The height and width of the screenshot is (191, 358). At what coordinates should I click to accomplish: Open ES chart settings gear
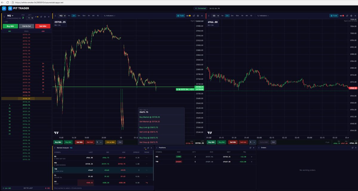pyautogui.click(x=351, y=16)
